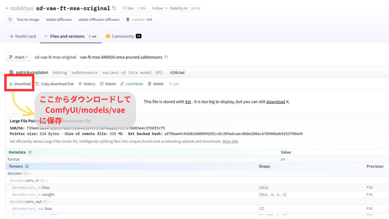Click the 629b3ad commit hash
The image size is (389, 219).
pos(177,72)
